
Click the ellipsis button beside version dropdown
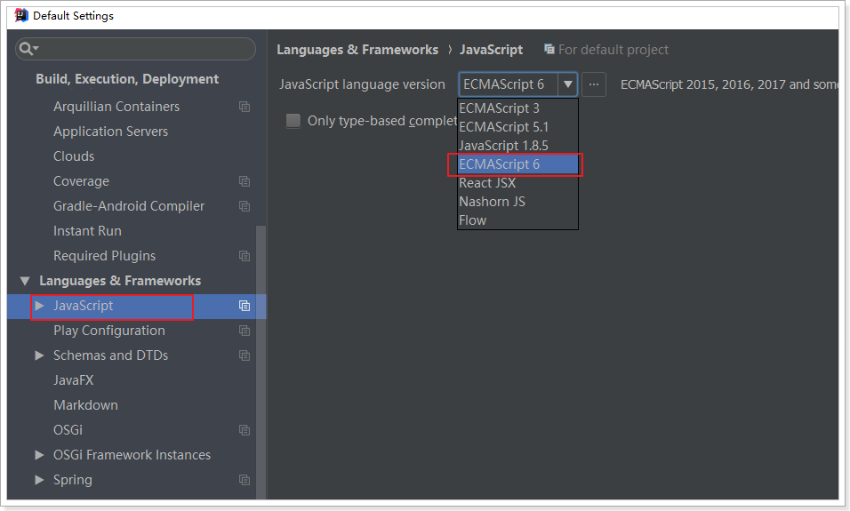[x=595, y=84]
